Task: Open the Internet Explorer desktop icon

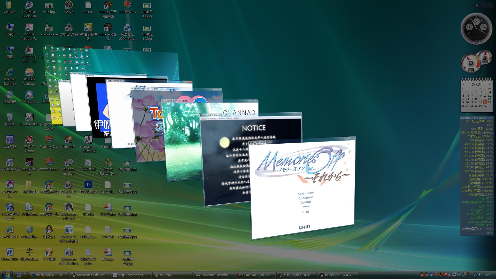Action: [x=10, y=77]
